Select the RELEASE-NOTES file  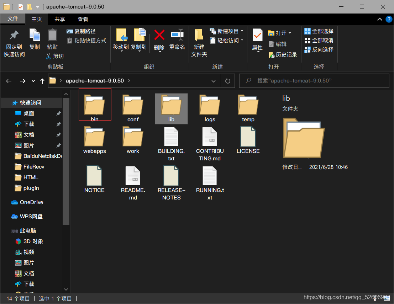tap(171, 183)
